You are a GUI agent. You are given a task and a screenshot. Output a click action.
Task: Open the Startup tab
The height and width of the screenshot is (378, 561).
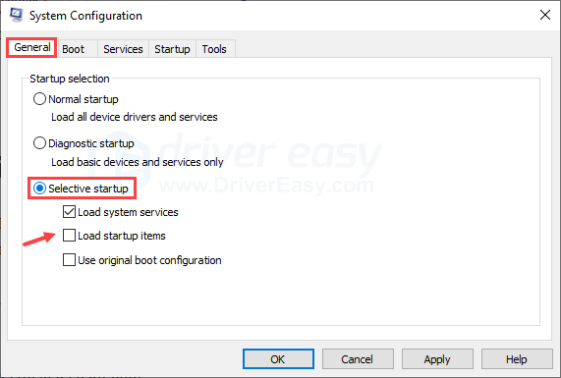click(x=172, y=49)
